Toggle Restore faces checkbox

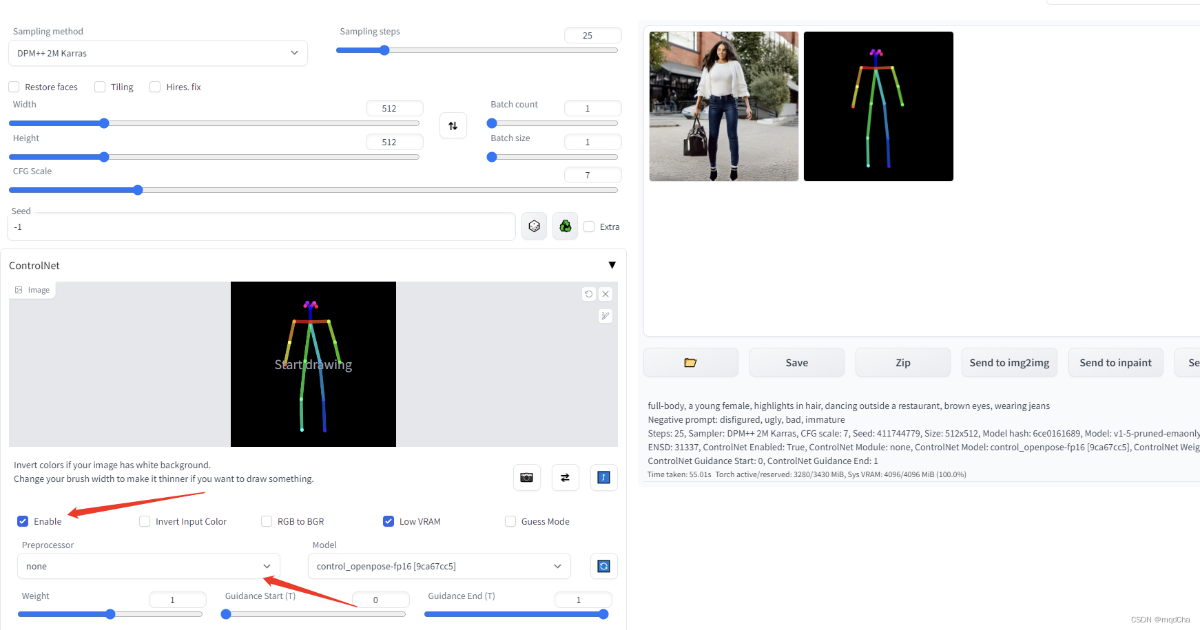(14, 87)
